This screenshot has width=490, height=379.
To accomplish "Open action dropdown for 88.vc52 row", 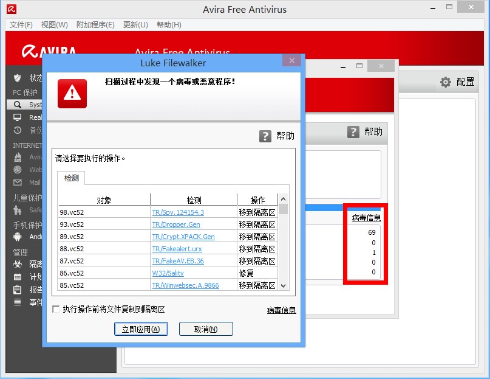I will tap(257, 249).
